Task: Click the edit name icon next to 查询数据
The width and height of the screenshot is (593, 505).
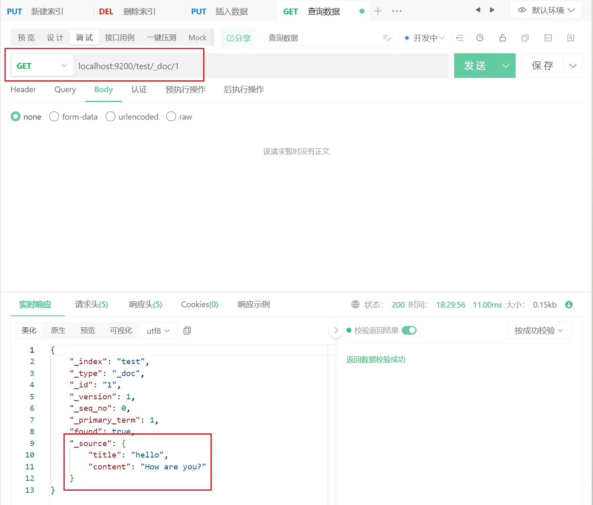Action: 387,38
